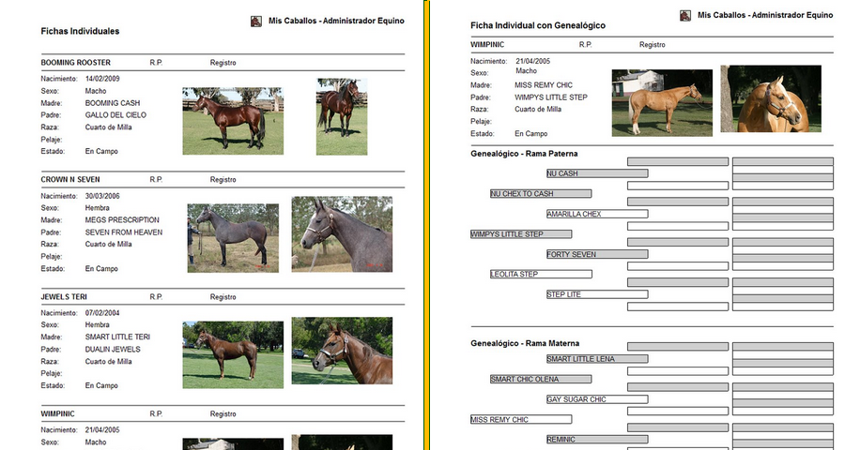Click the Registro label in the BOOMING ROOSTER row
This screenshot has height=450, width=845.
(223, 63)
